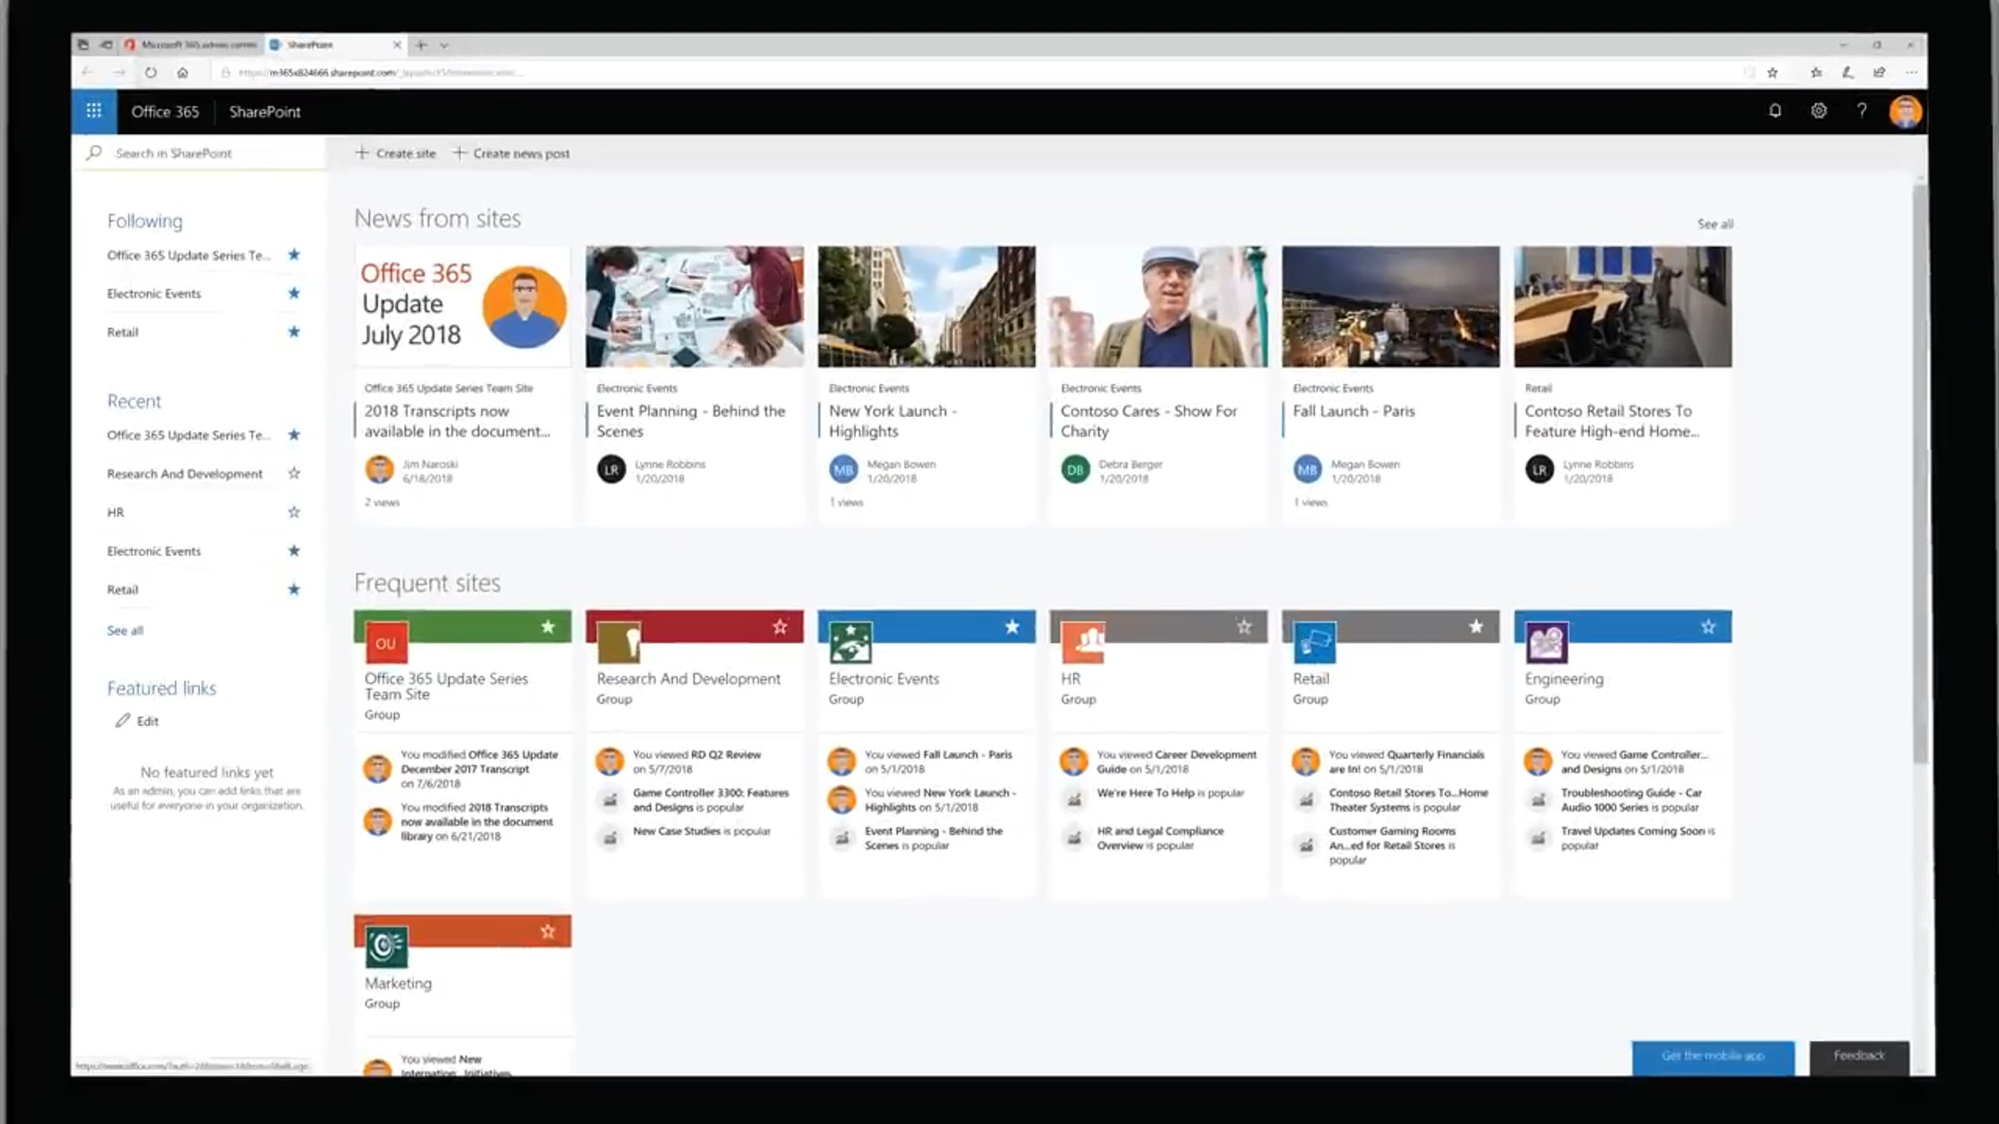
Task: Unfollow Retail in the Following list
Action: click(294, 331)
